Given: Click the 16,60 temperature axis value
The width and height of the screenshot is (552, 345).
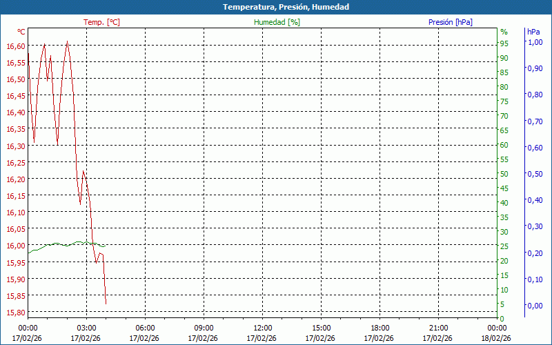Looking at the screenshot, I should (x=16, y=46).
